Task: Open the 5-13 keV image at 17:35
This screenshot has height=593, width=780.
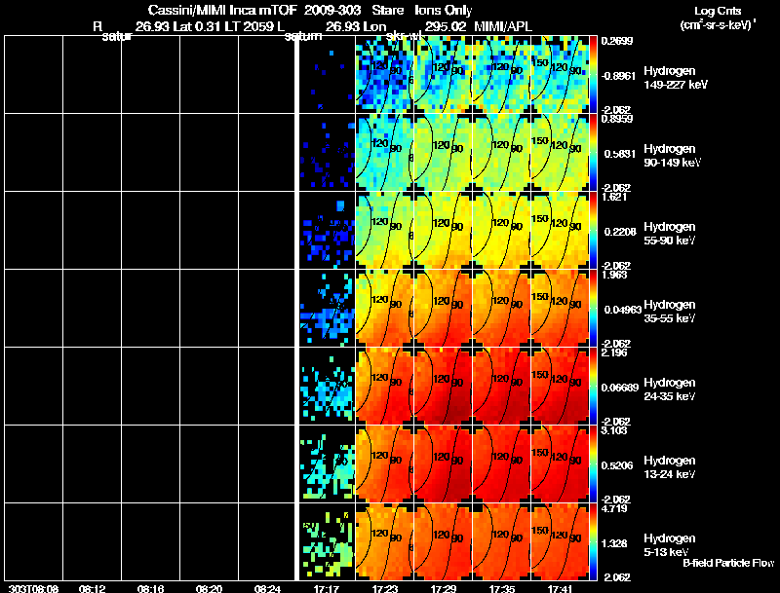Action: click(501, 542)
